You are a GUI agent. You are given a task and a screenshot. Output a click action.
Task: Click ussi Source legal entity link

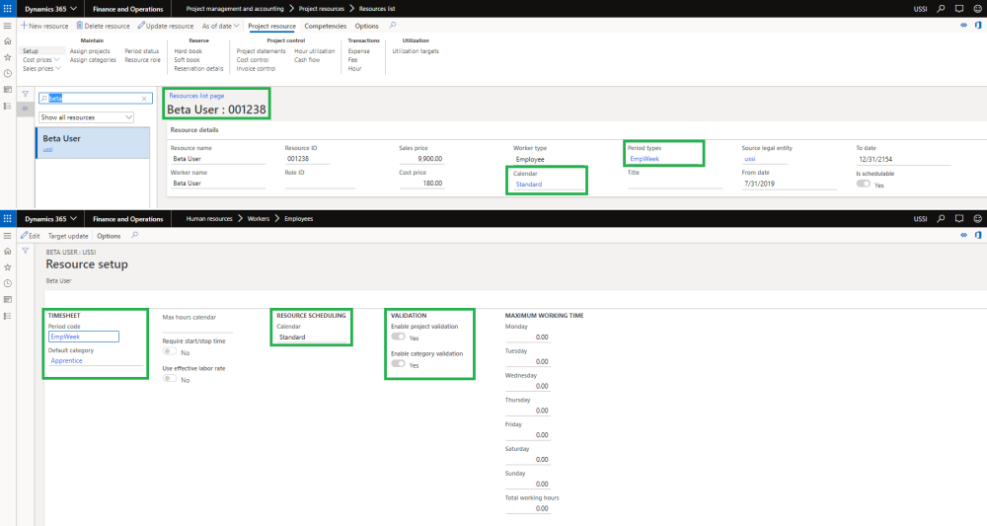(x=750, y=159)
